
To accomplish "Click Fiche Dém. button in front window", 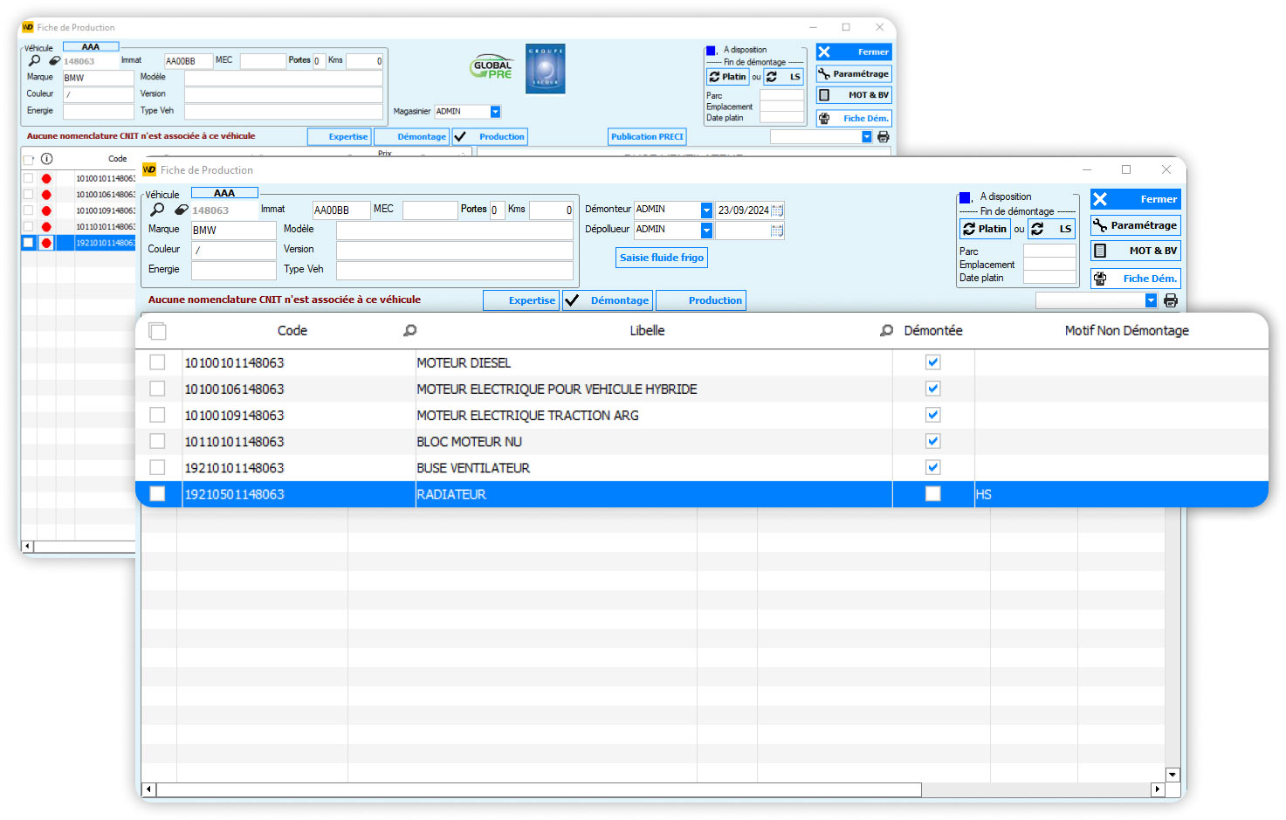I will pos(1135,279).
